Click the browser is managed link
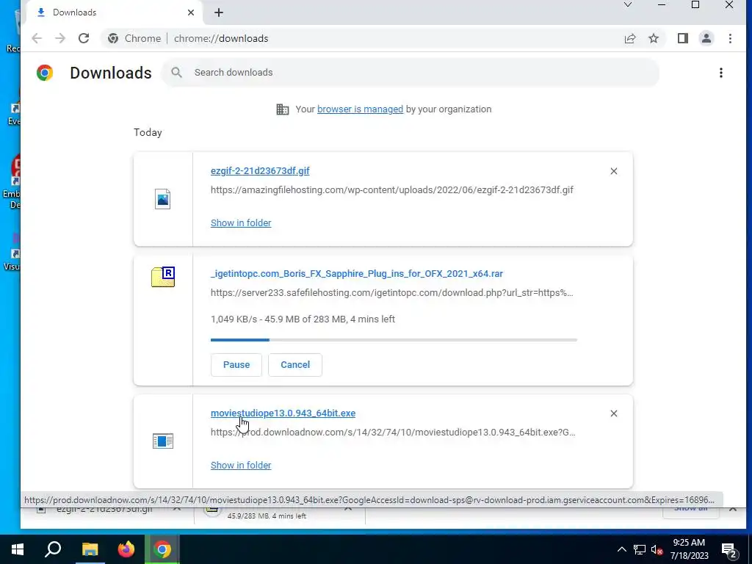Image resolution: width=752 pixels, height=564 pixels. click(360, 109)
